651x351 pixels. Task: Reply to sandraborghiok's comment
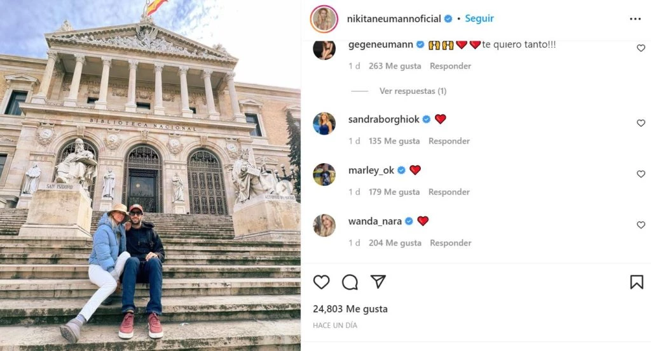(449, 141)
